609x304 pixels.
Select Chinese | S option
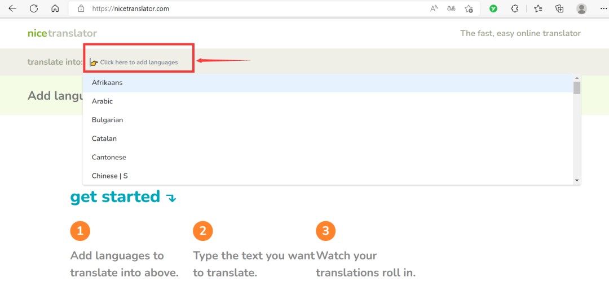[x=110, y=176]
